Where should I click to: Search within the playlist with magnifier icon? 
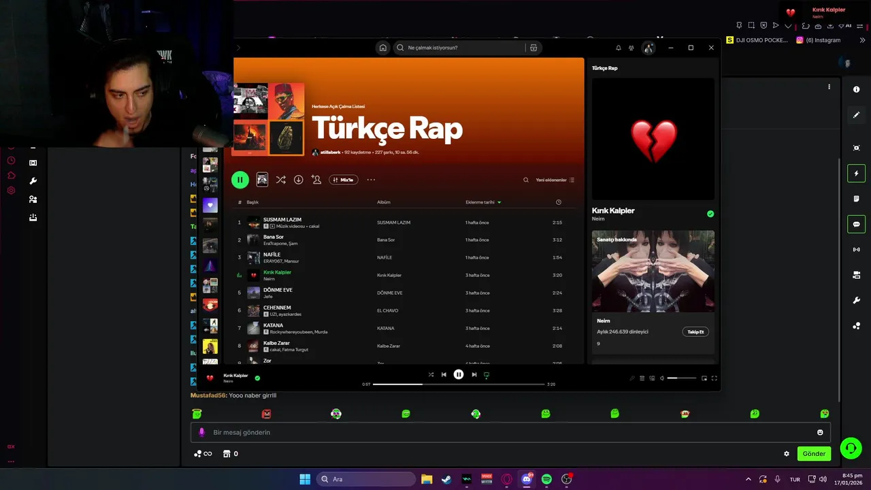pyautogui.click(x=526, y=180)
